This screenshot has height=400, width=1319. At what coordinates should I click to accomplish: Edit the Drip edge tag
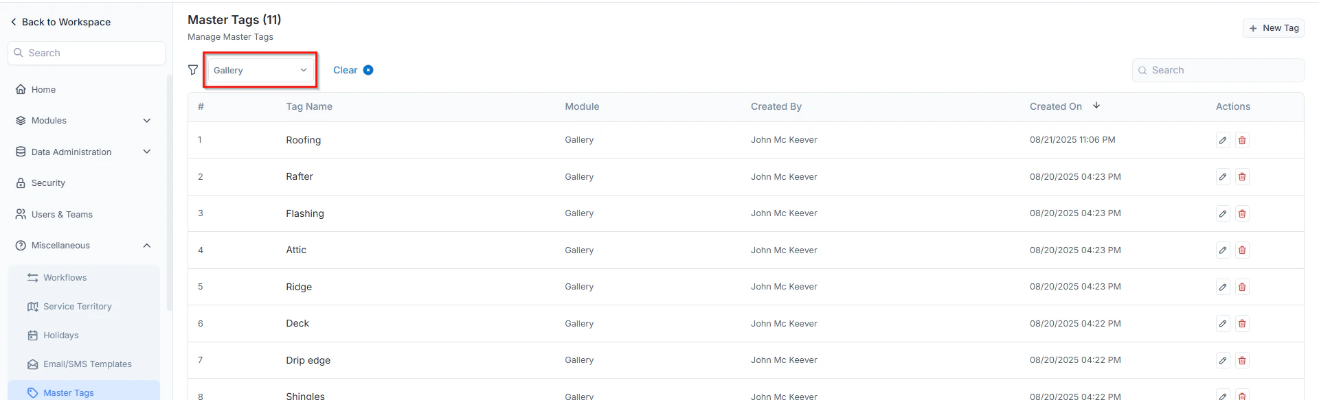pyautogui.click(x=1223, y=360)
